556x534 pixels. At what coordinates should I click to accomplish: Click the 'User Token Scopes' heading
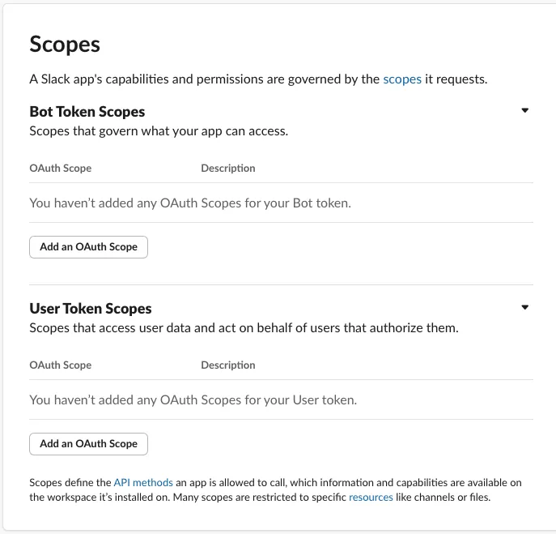coord(90,308)
